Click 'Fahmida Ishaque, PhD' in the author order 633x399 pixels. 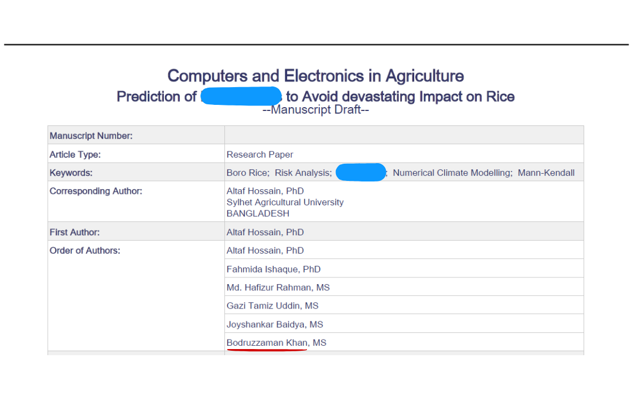point(273,269)
